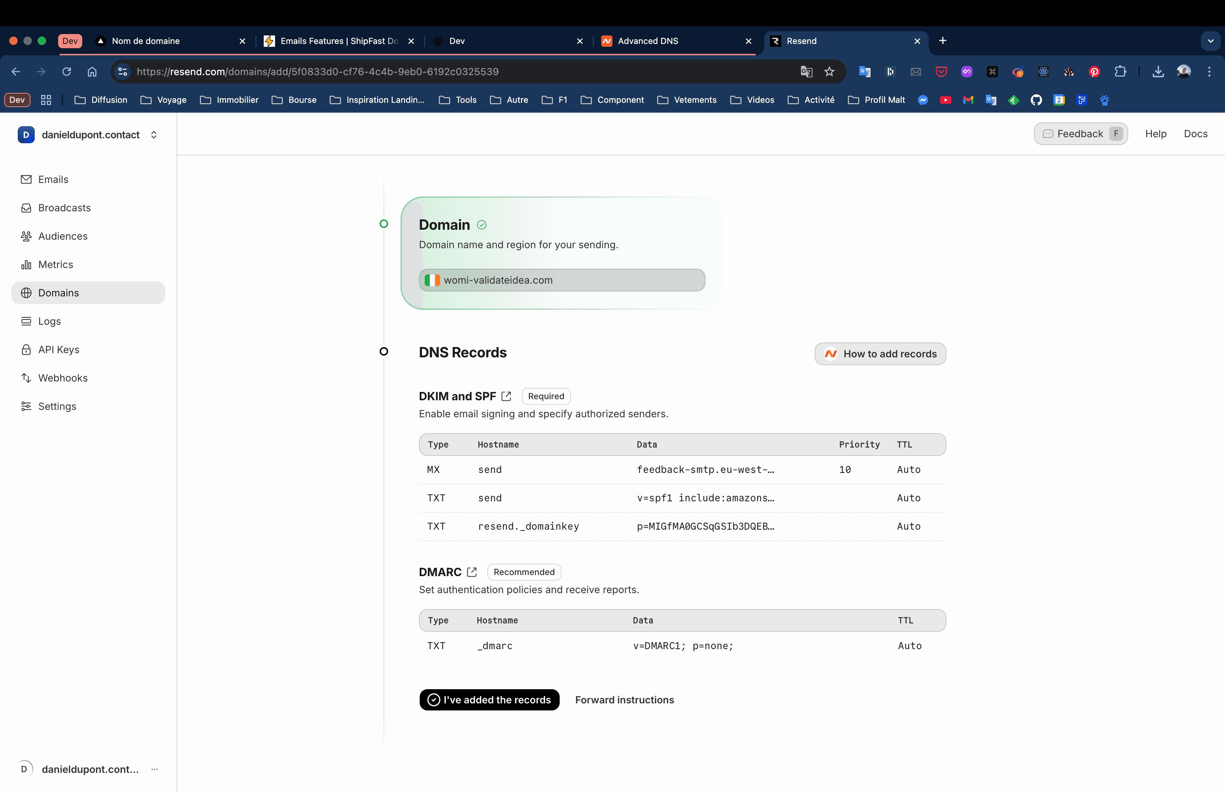Click the How to add records button
Viewport: 1225px width, 792px height.
[x=879, y=354]
